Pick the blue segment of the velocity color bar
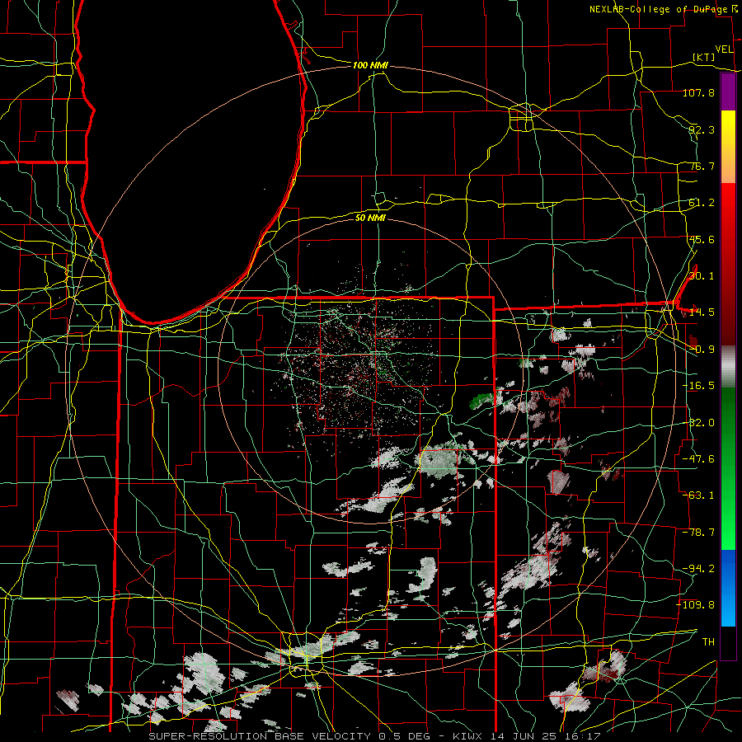Image resolution: width=742 pixels, height=742 pixels. [728, 588]
